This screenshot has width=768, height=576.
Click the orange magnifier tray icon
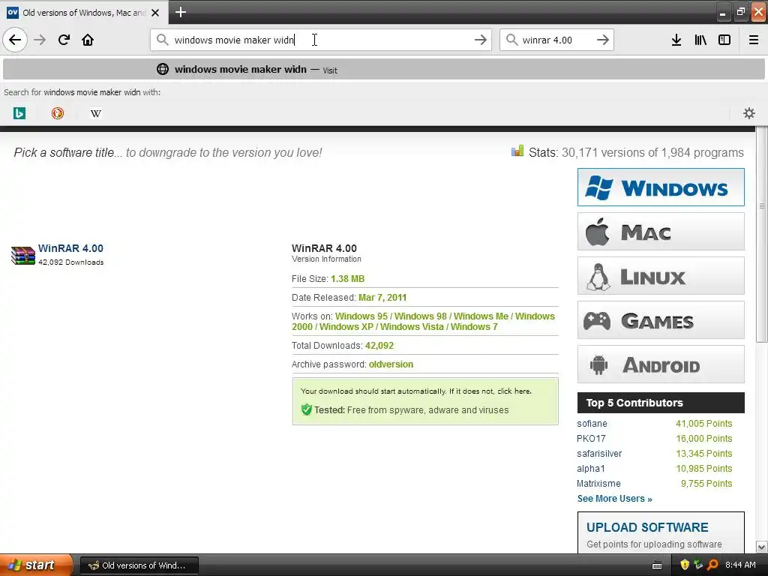[x=712, y=565]
